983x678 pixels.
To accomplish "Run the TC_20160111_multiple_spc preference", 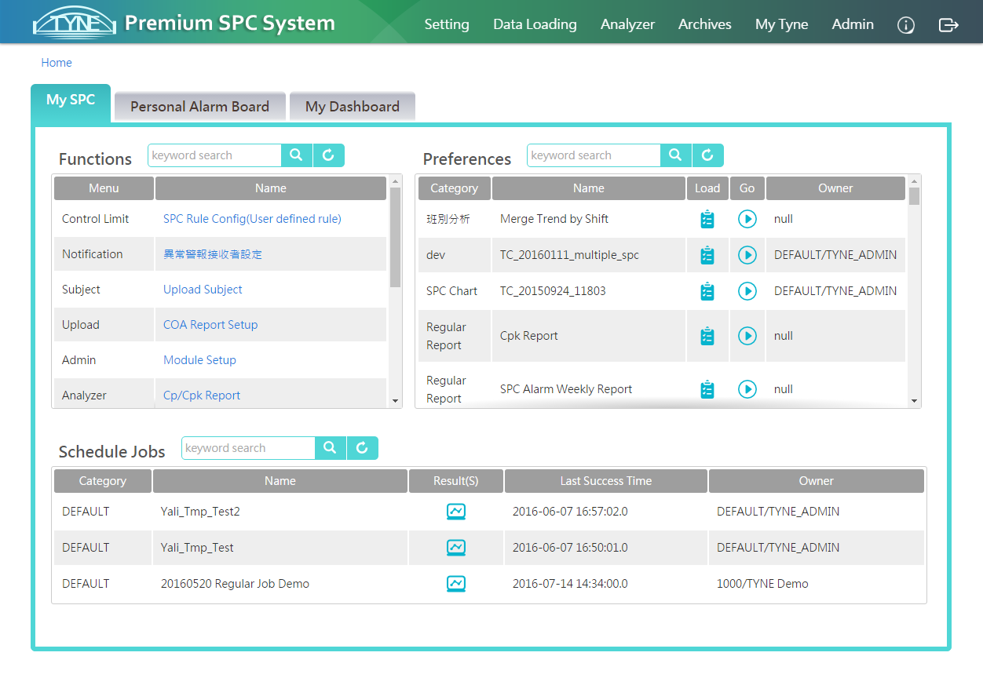I will tap(747, 255).
